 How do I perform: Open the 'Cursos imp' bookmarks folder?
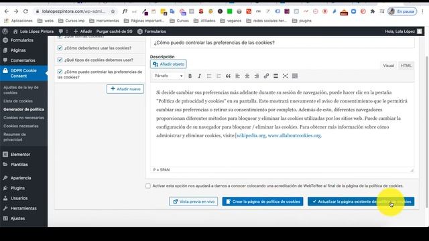[x=72, y=21]
